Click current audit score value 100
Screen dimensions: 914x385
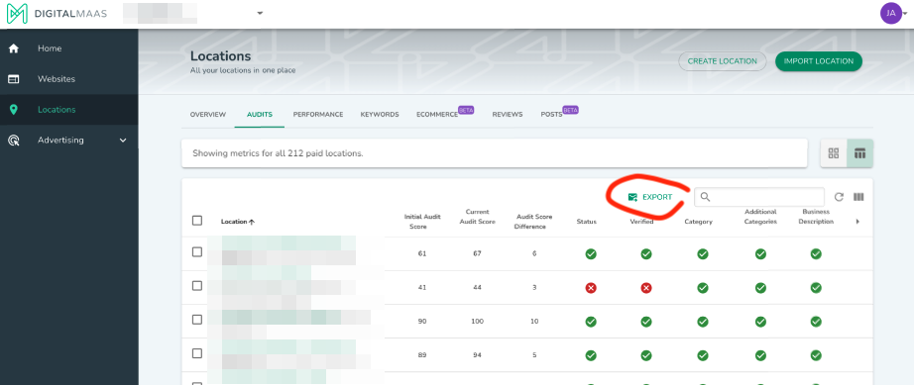tap(478, 322)
